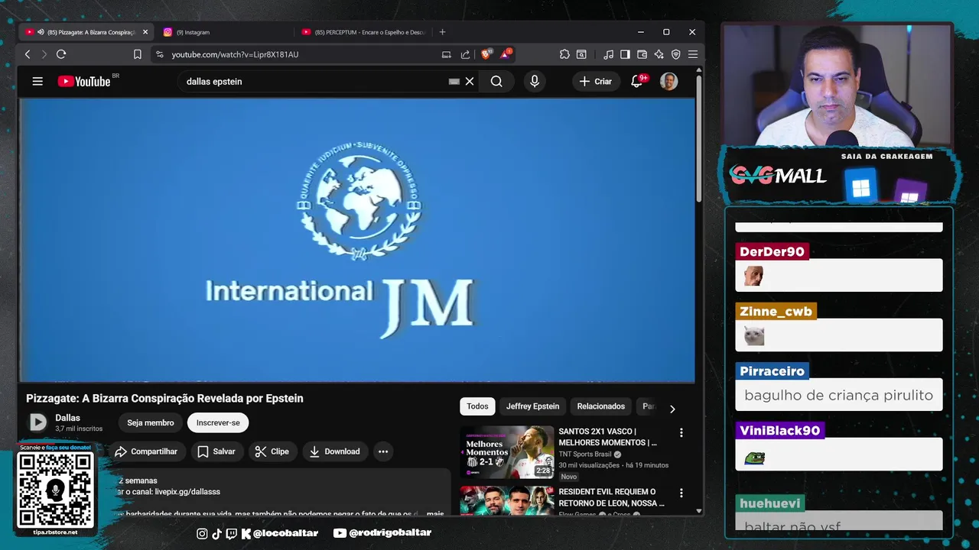Save video with Salvar button

pyautogui.click(x=216, y=451)
